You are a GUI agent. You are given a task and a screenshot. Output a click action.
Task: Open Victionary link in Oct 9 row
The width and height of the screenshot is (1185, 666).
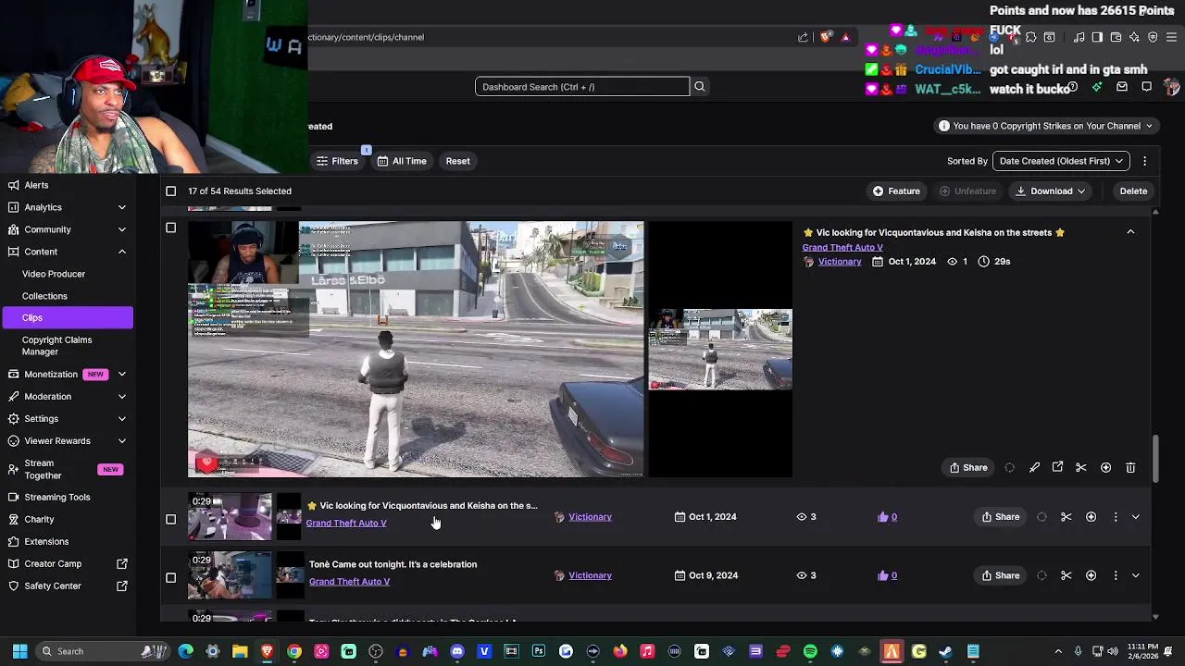click(x=590, y=575)
